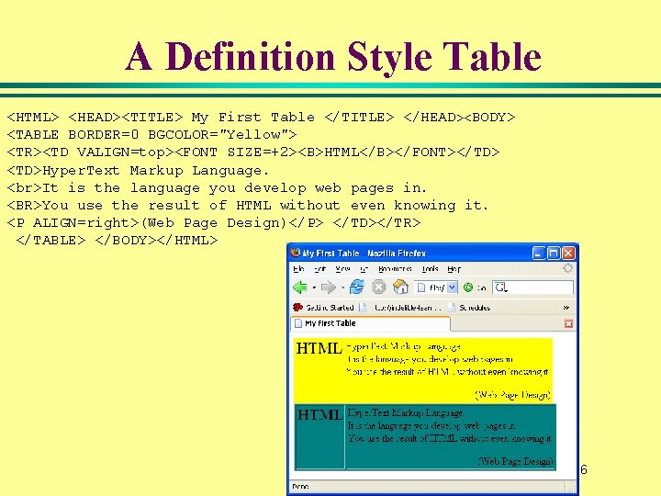Click the code line <TD>HyperText Markup Language.
Screen dimensions: 661x496
(x=139, y=171)
